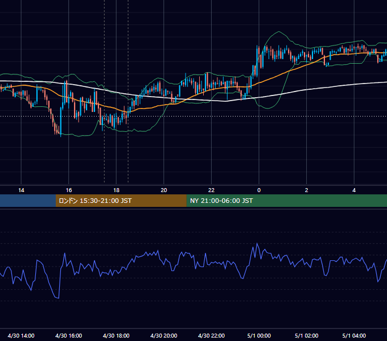Click the oscillator peak near 5/1 00:00
The width and height of the screenshot is (387, 341).
coord(257,243)
